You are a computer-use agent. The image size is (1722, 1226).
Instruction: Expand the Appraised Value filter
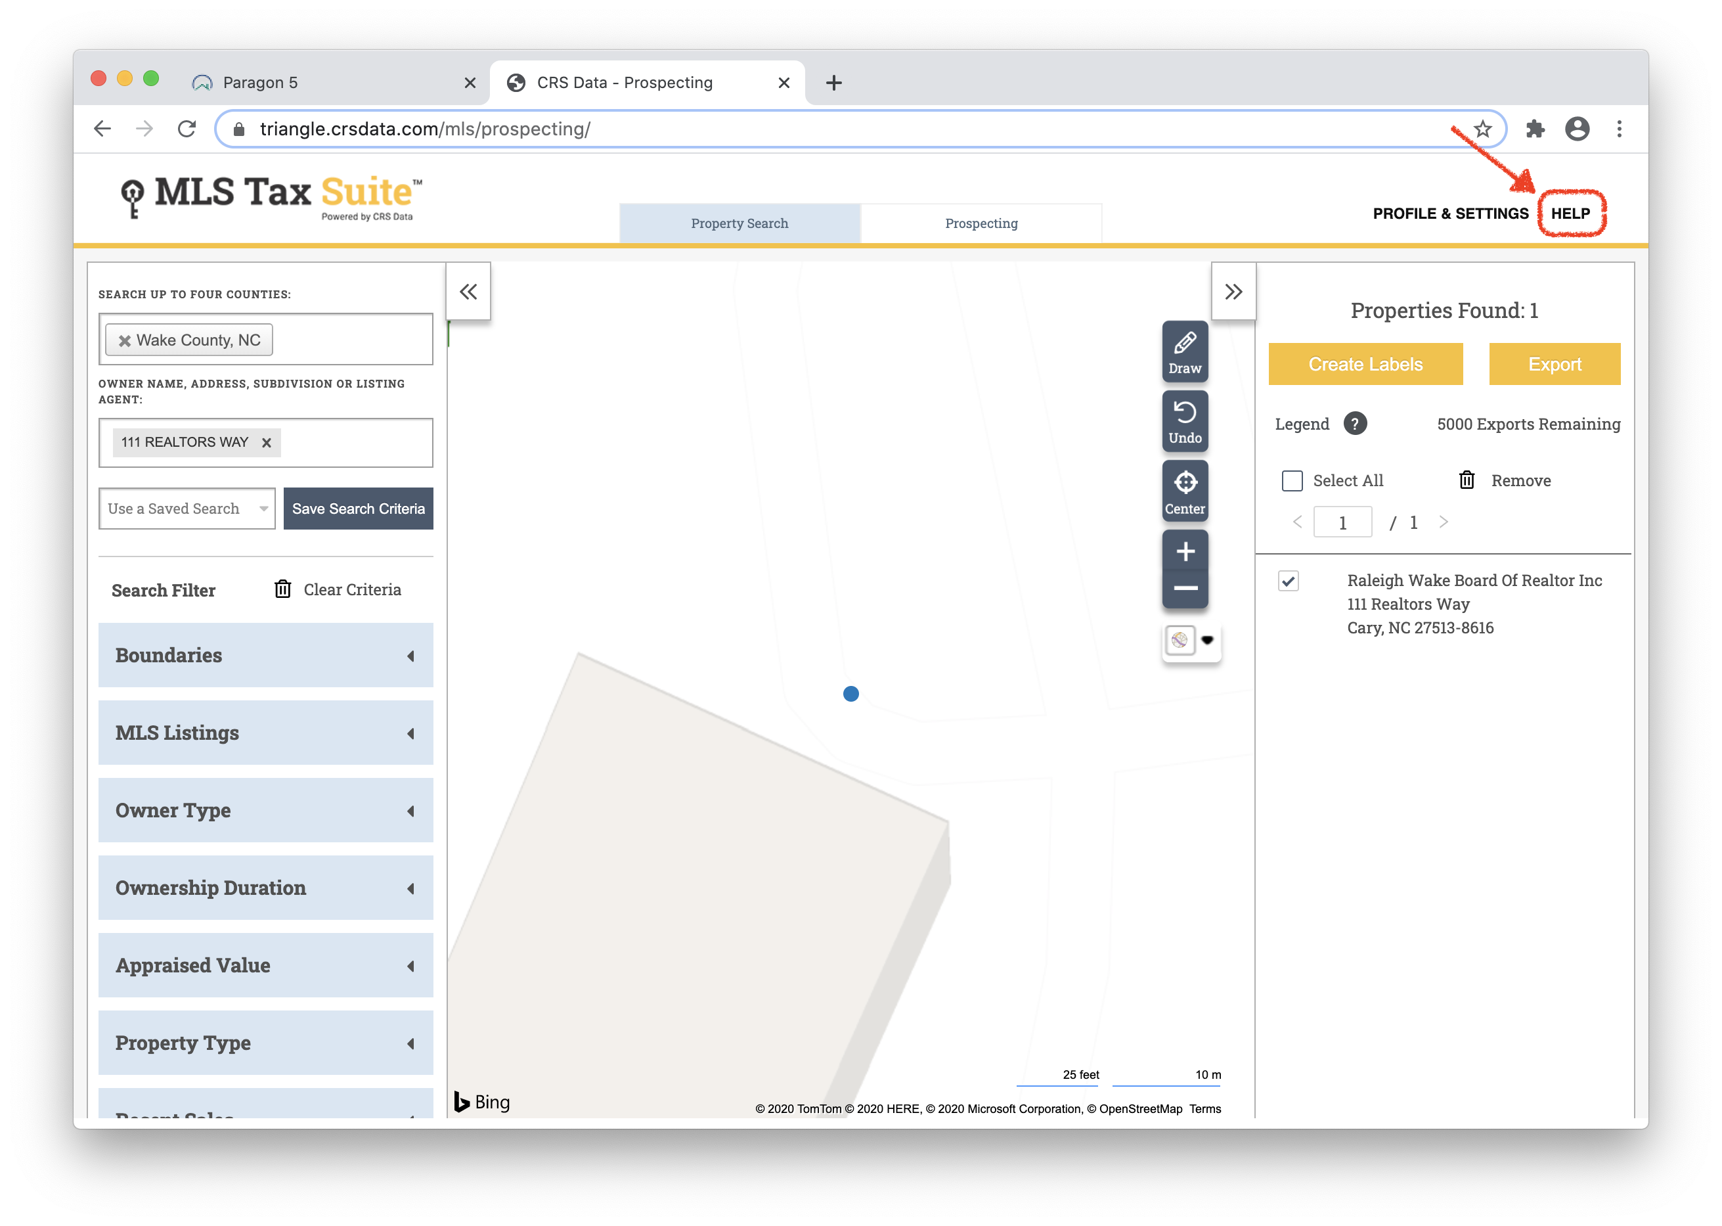coord(265,965)
